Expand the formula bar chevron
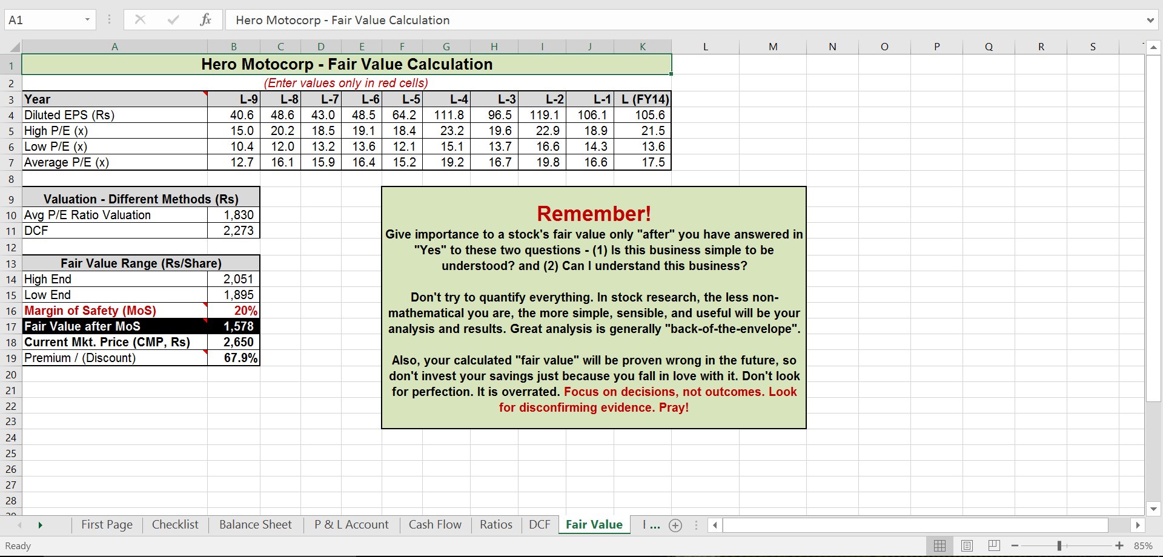 point(1150,20)
